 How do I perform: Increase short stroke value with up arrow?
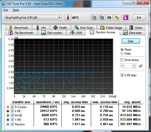[x=134, y=65]
